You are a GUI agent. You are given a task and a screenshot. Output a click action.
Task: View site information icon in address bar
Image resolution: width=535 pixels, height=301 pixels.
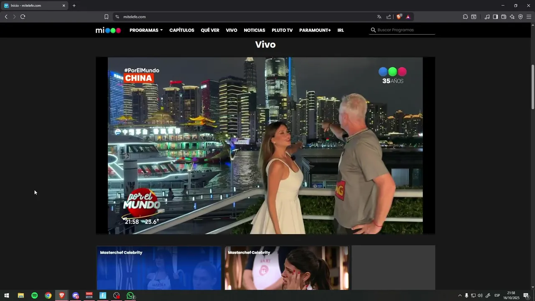(x=117, y=17)
